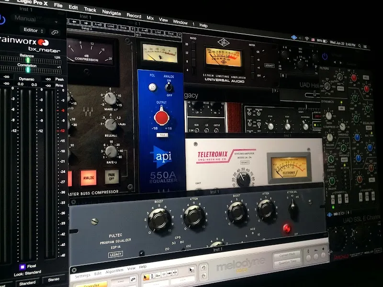Viewport: 383px width, 287px height.
Task: Open the Track menu
Action: point(90,10)
